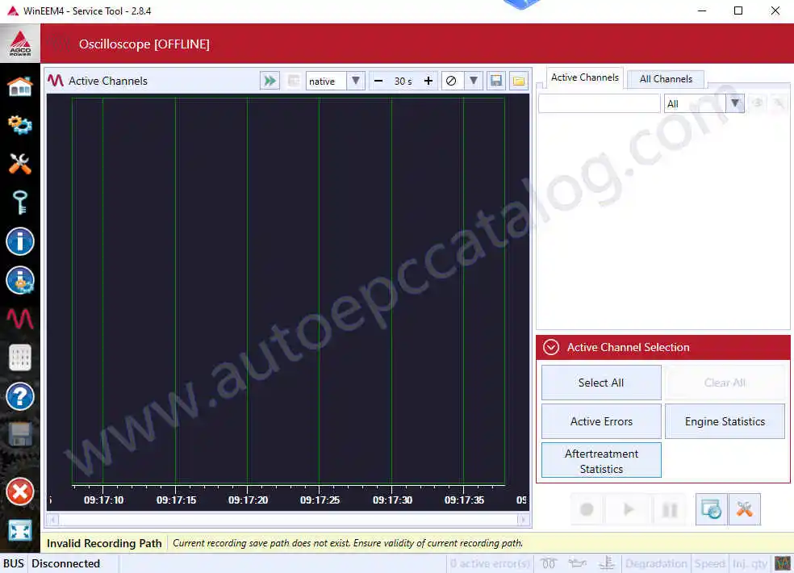Viewport: 794px width, 573px height.
Task: Click the greyed icon right of eye
Action: [779, 103]
